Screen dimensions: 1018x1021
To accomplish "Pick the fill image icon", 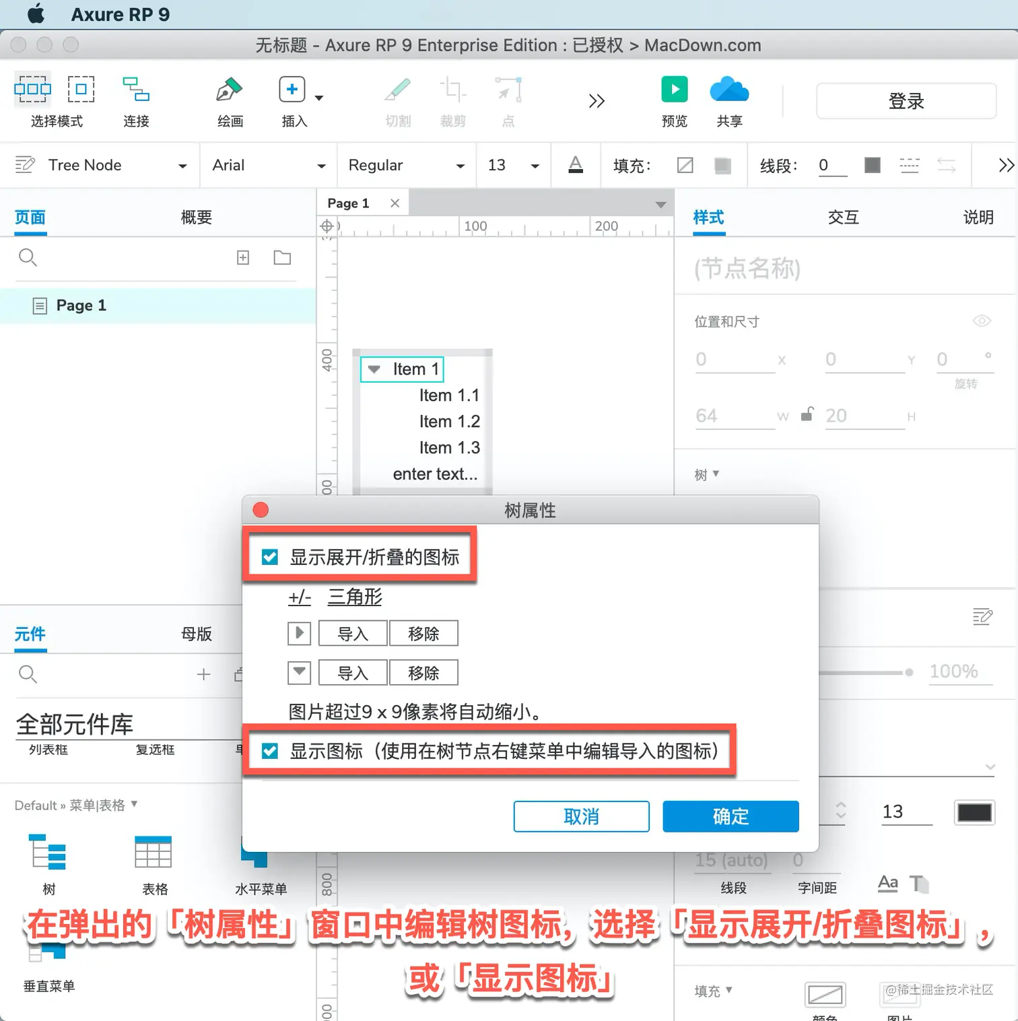I will [x=685, y=165].
